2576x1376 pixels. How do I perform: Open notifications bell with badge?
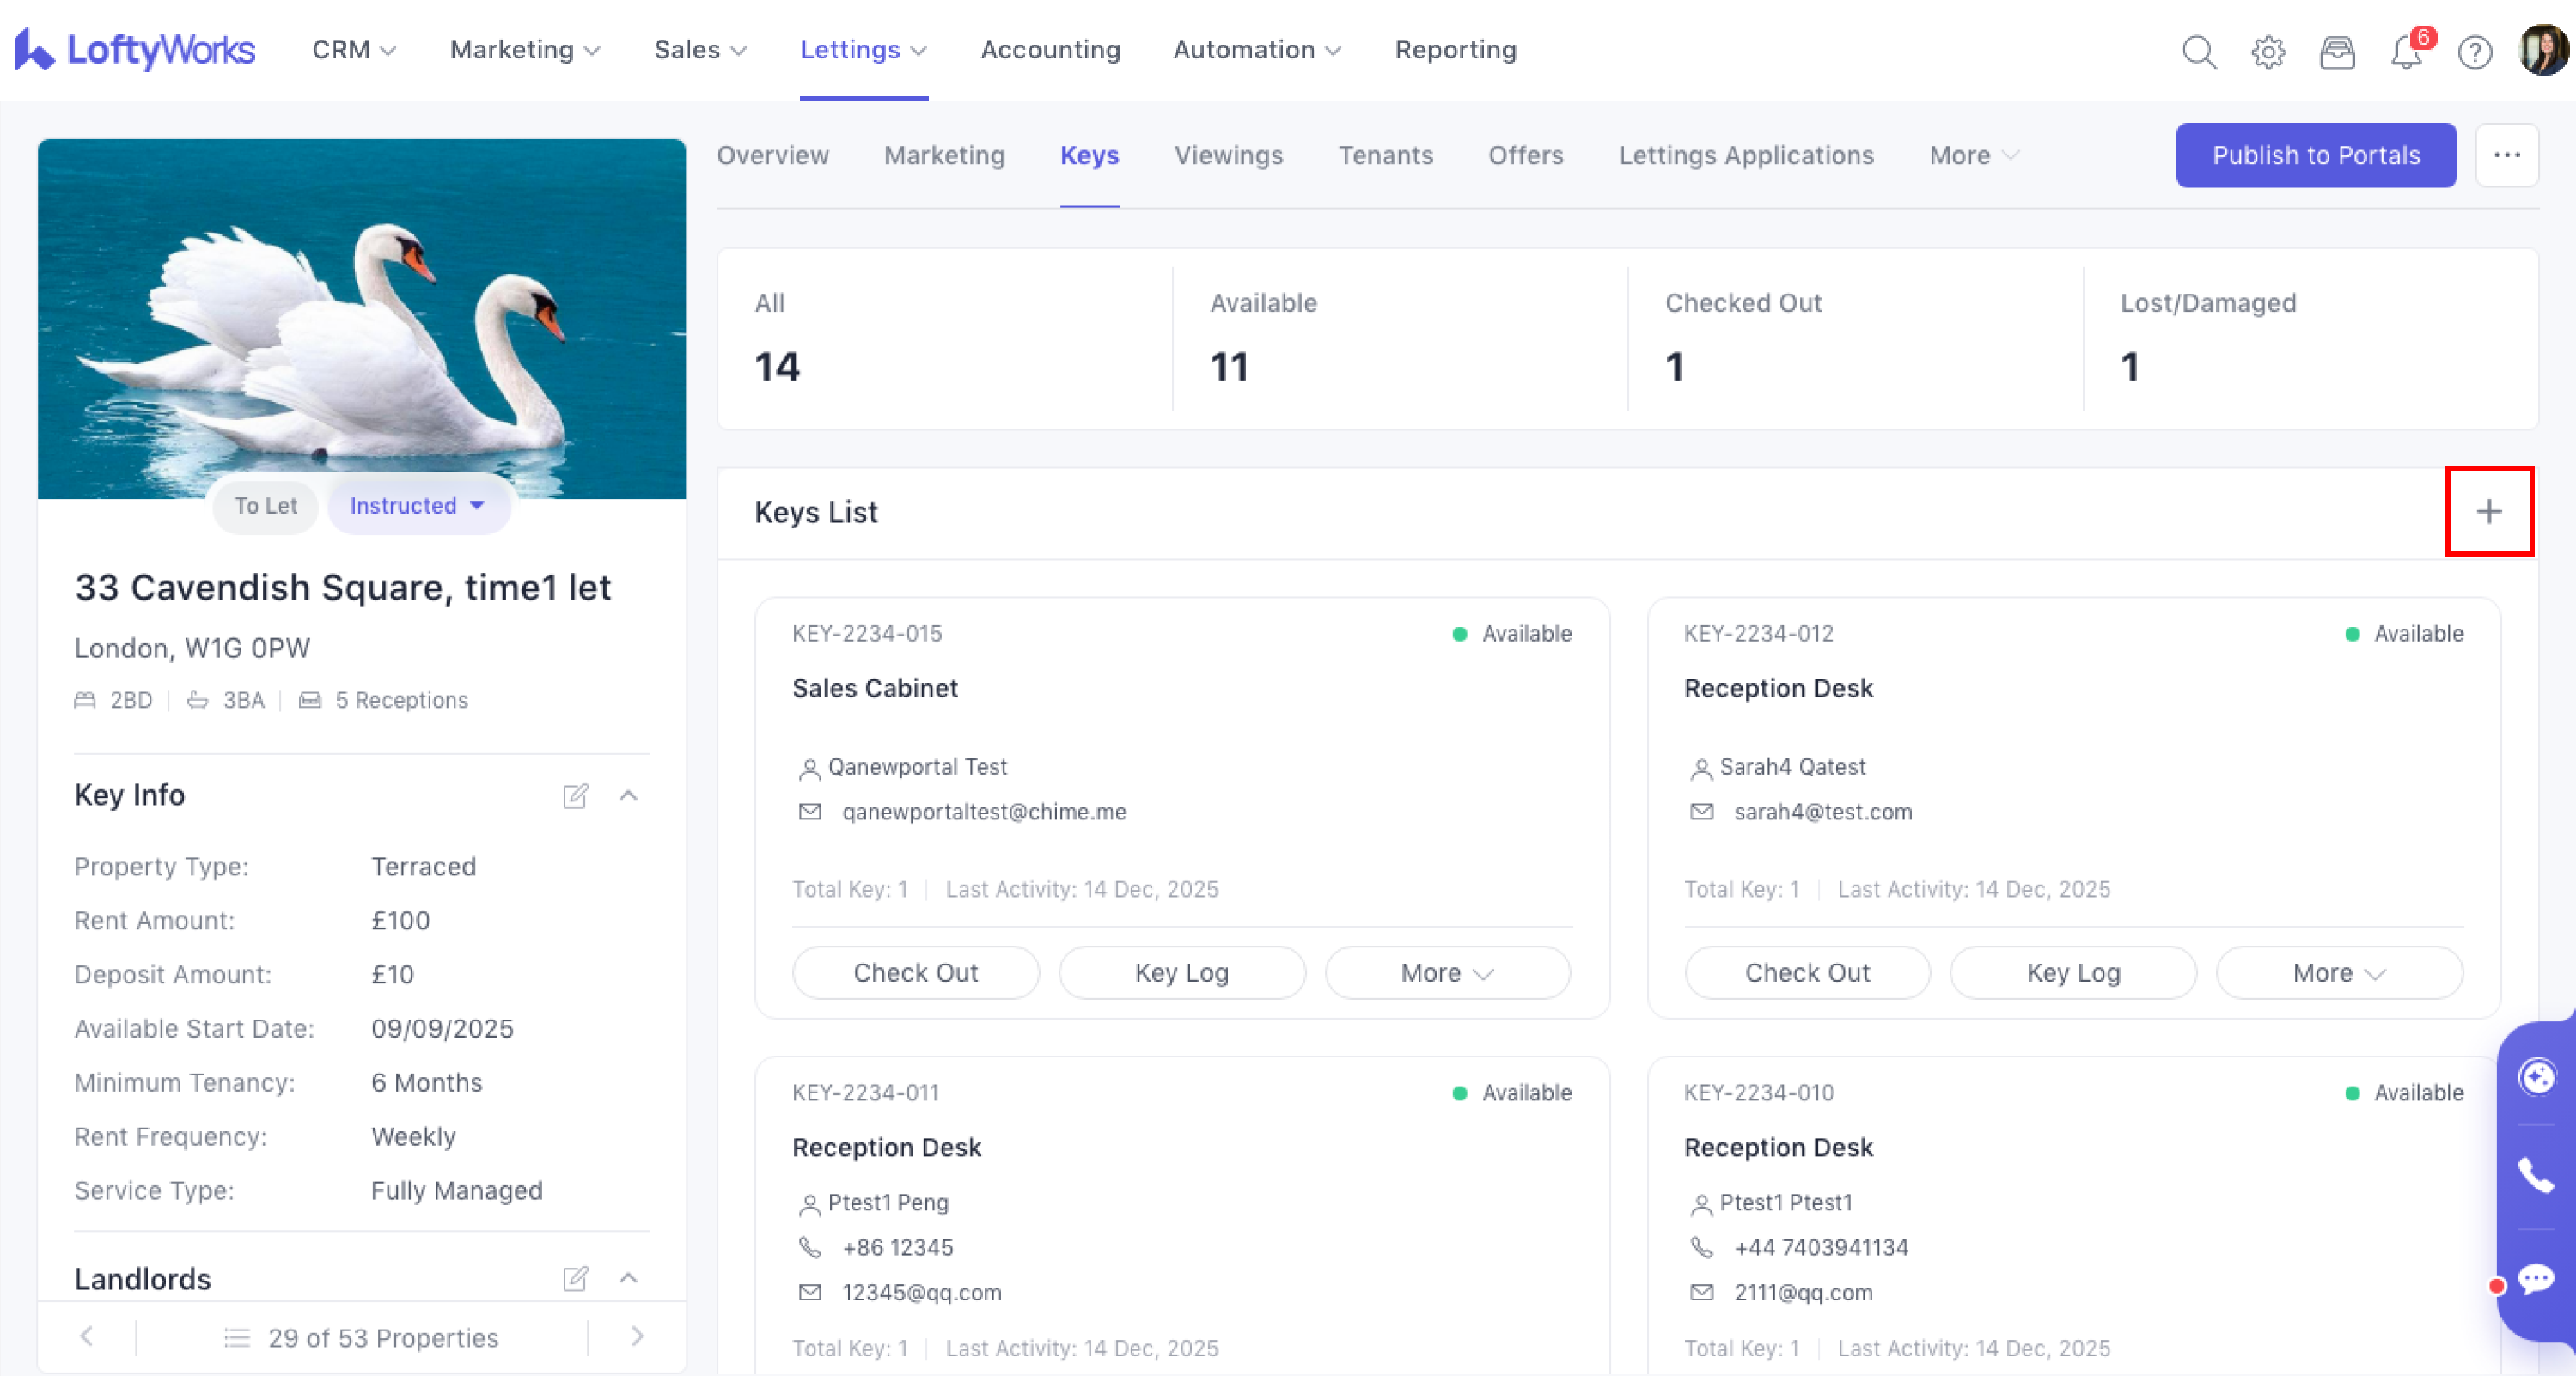tap(2406, 51)
